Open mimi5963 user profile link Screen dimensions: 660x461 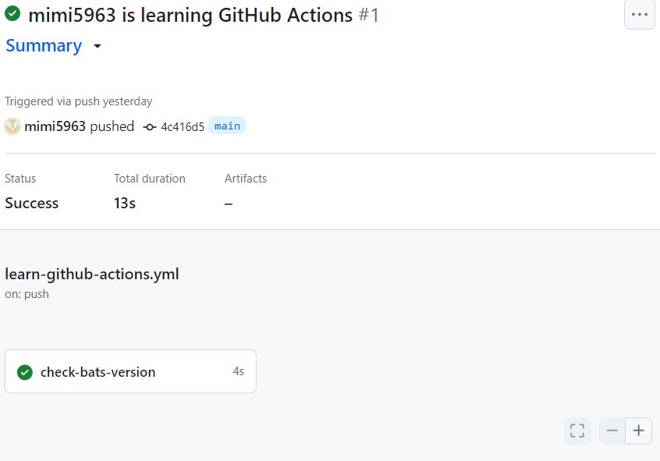tap(55, 126)
